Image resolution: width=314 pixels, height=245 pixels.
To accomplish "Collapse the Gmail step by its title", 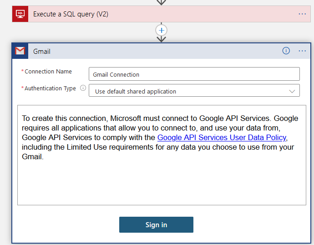I will pos(42,52).
